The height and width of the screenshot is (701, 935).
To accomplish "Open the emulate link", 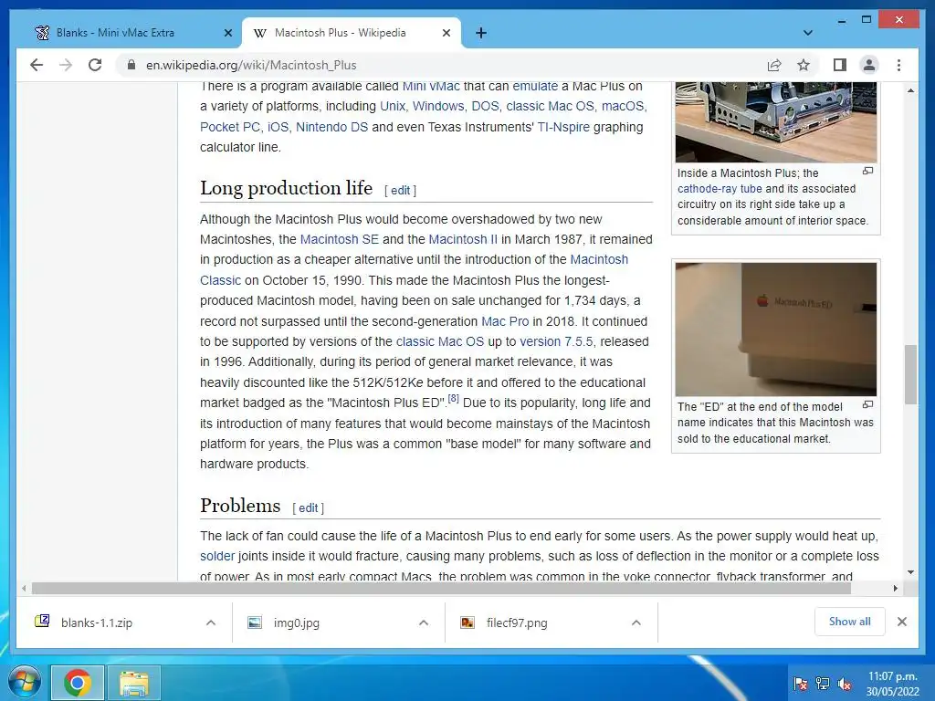I will click(x=535, y=86).
